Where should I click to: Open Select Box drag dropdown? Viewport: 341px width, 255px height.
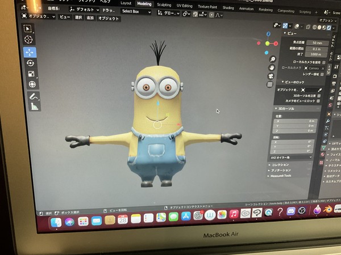(136, 11)
